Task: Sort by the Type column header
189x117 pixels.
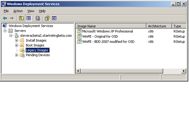Action: coord(179,26)
